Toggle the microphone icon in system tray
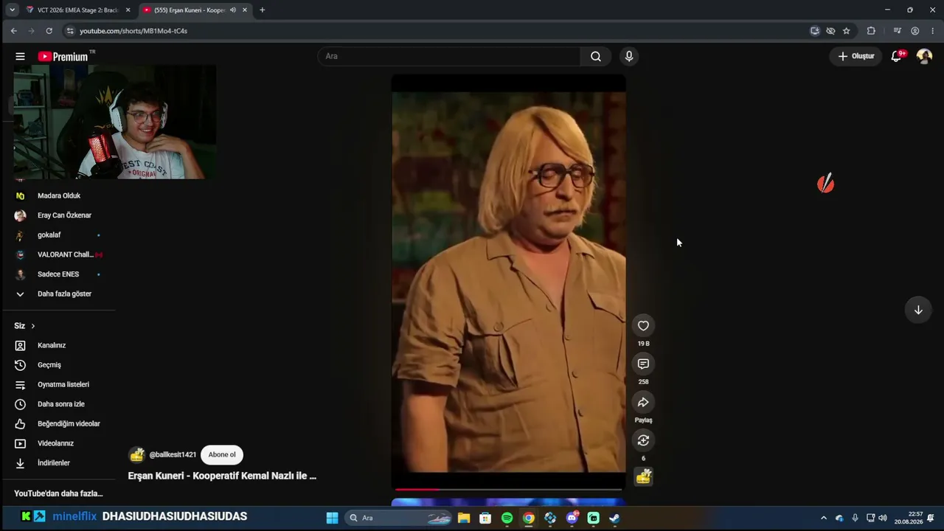 [855, 518]
